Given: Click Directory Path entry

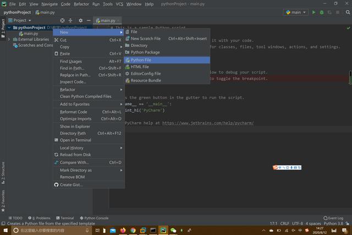Looking at the screenshot, I should pyautogui.click(x=89, y=133).
